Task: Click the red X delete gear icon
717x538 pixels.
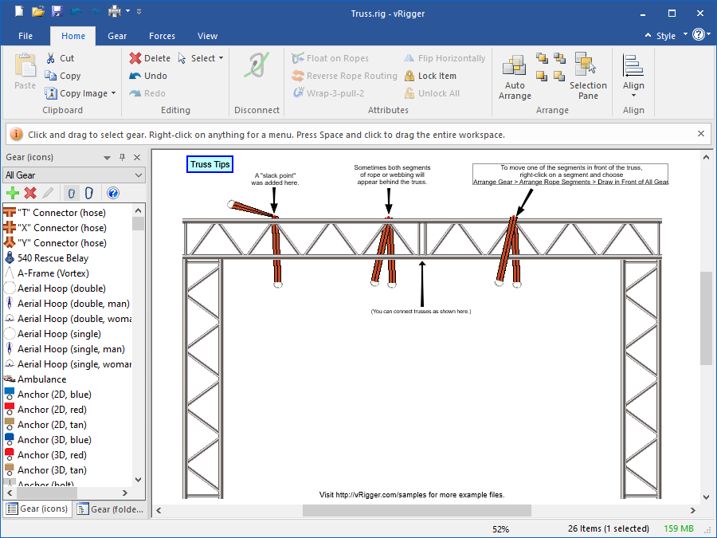Action: coord(30,193)
